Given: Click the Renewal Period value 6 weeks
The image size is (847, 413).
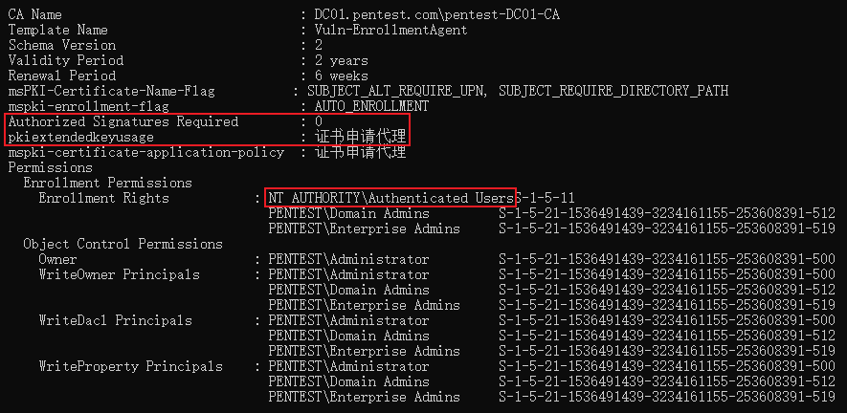Looking at the screenshot, I should tap(342, 76).
